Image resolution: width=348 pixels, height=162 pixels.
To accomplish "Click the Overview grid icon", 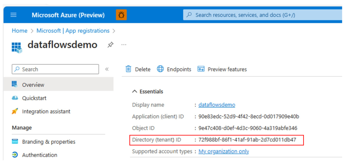I will click(14, 84).
